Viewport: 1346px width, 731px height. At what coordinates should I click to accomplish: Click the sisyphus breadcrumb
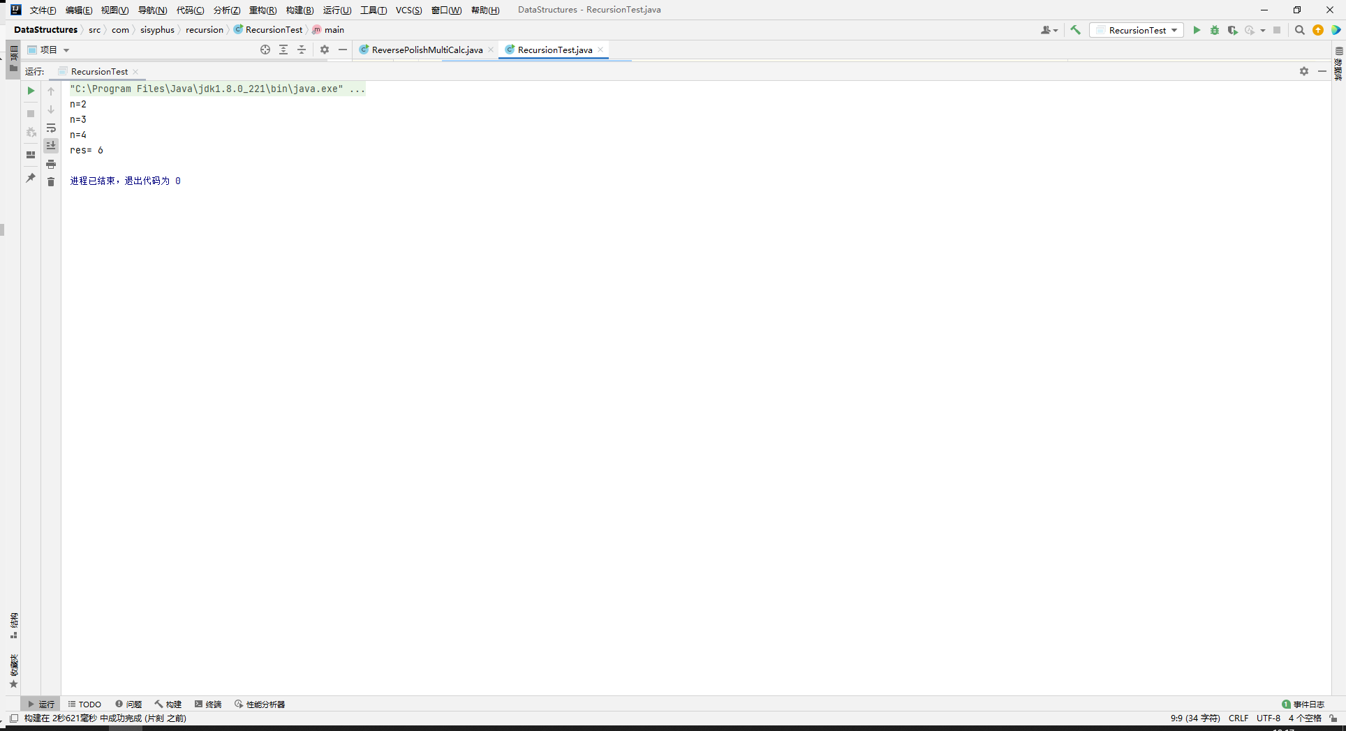click(157, 29)
